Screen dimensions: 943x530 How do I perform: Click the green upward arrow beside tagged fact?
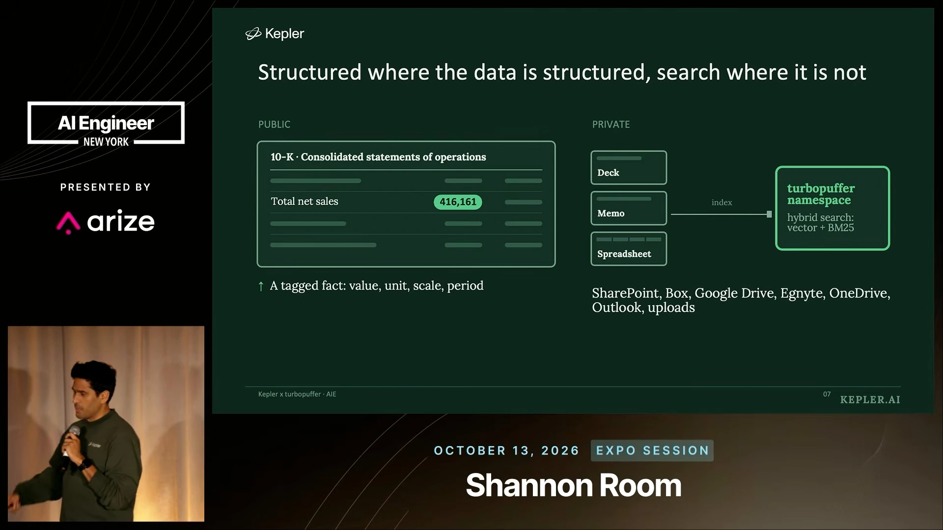(261, 286)
